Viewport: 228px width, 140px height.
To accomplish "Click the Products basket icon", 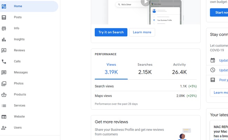I will [x=4, y=94].
